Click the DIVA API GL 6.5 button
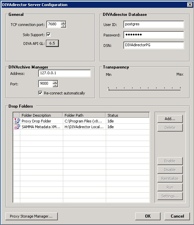194x225 pixels. pos(52,43)
